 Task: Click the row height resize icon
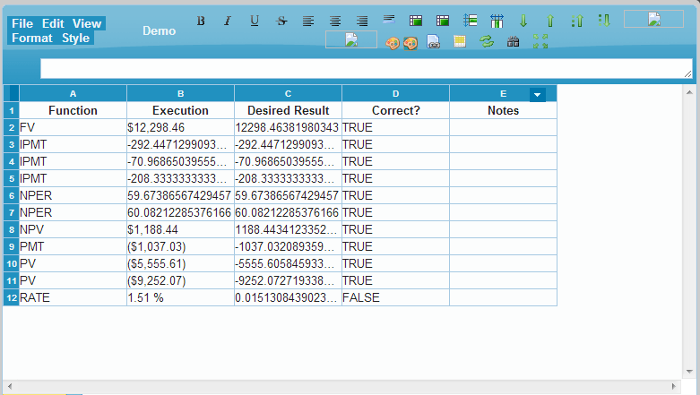tap(470, 21)
